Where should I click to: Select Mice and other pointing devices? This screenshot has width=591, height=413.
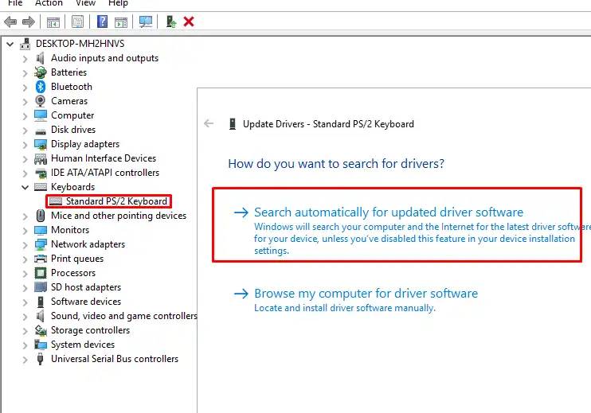pos(118,216)
